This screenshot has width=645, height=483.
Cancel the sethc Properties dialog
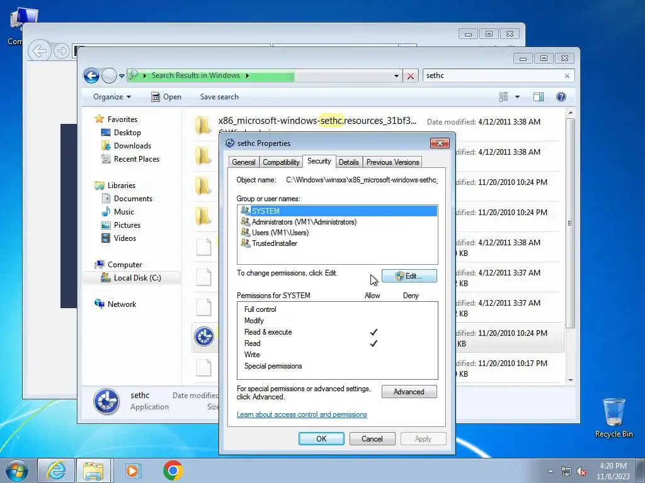pyautogui.click(x=372, y=438)
